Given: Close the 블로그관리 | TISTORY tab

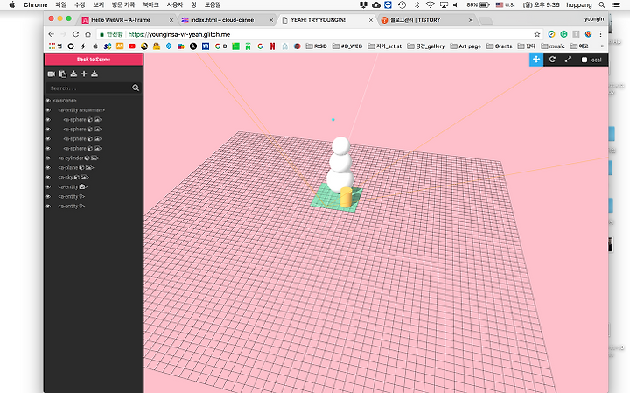Looking at the screenshot, I should (x=471, y=19).
